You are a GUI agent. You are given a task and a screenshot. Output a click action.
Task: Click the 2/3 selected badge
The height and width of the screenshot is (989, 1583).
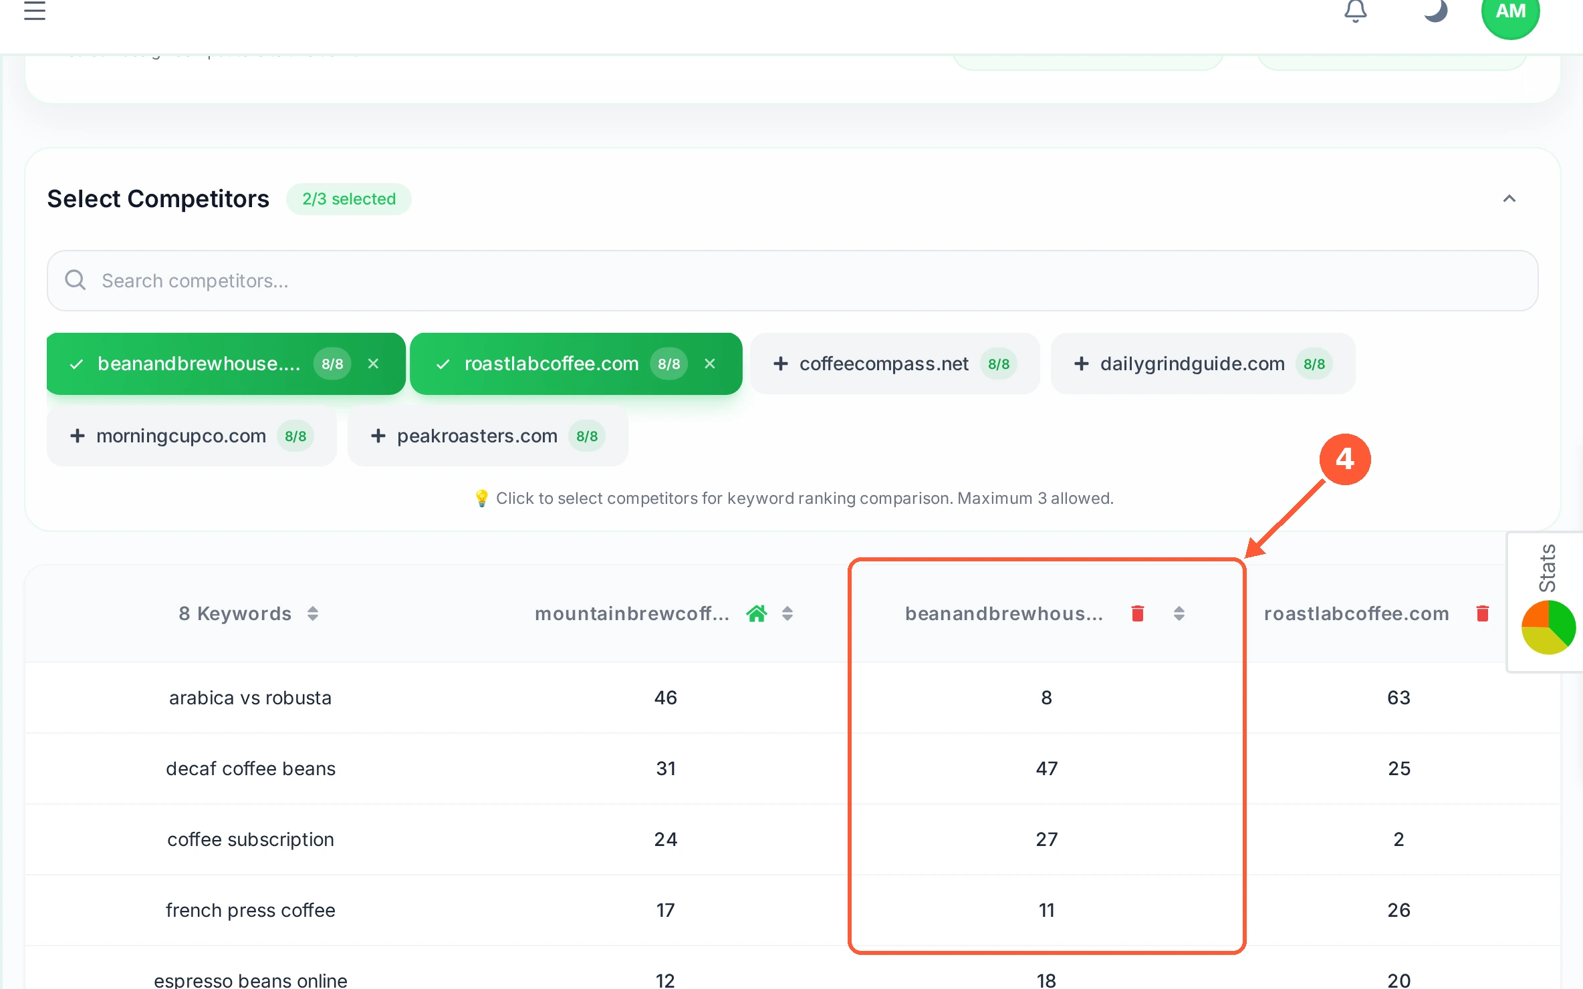(x=349, y=199)
